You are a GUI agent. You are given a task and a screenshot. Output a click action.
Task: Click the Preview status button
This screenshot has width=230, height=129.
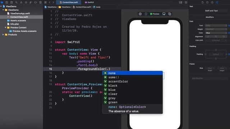[155, 14]
